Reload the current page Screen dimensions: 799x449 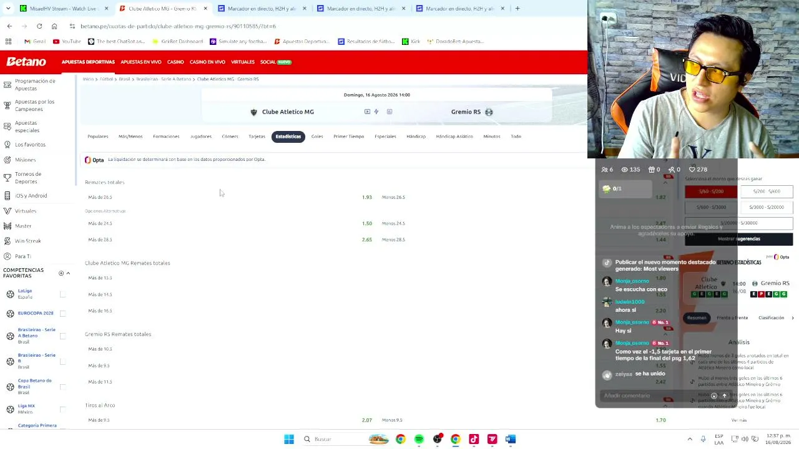[39, 26]
